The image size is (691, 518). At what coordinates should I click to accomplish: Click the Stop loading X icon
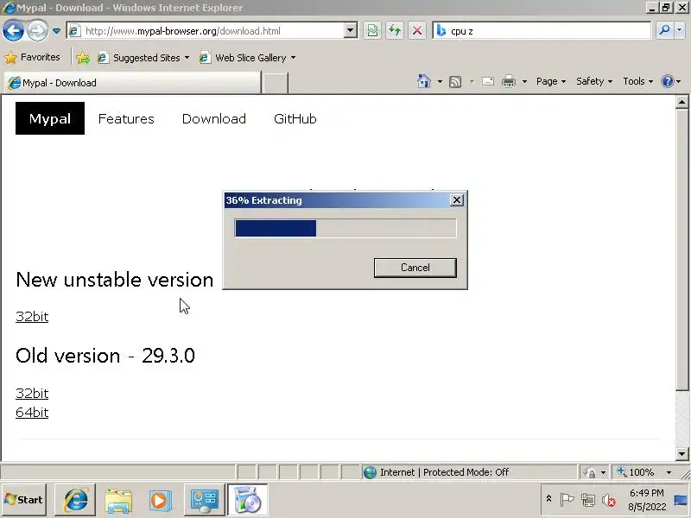click(417, 31)
